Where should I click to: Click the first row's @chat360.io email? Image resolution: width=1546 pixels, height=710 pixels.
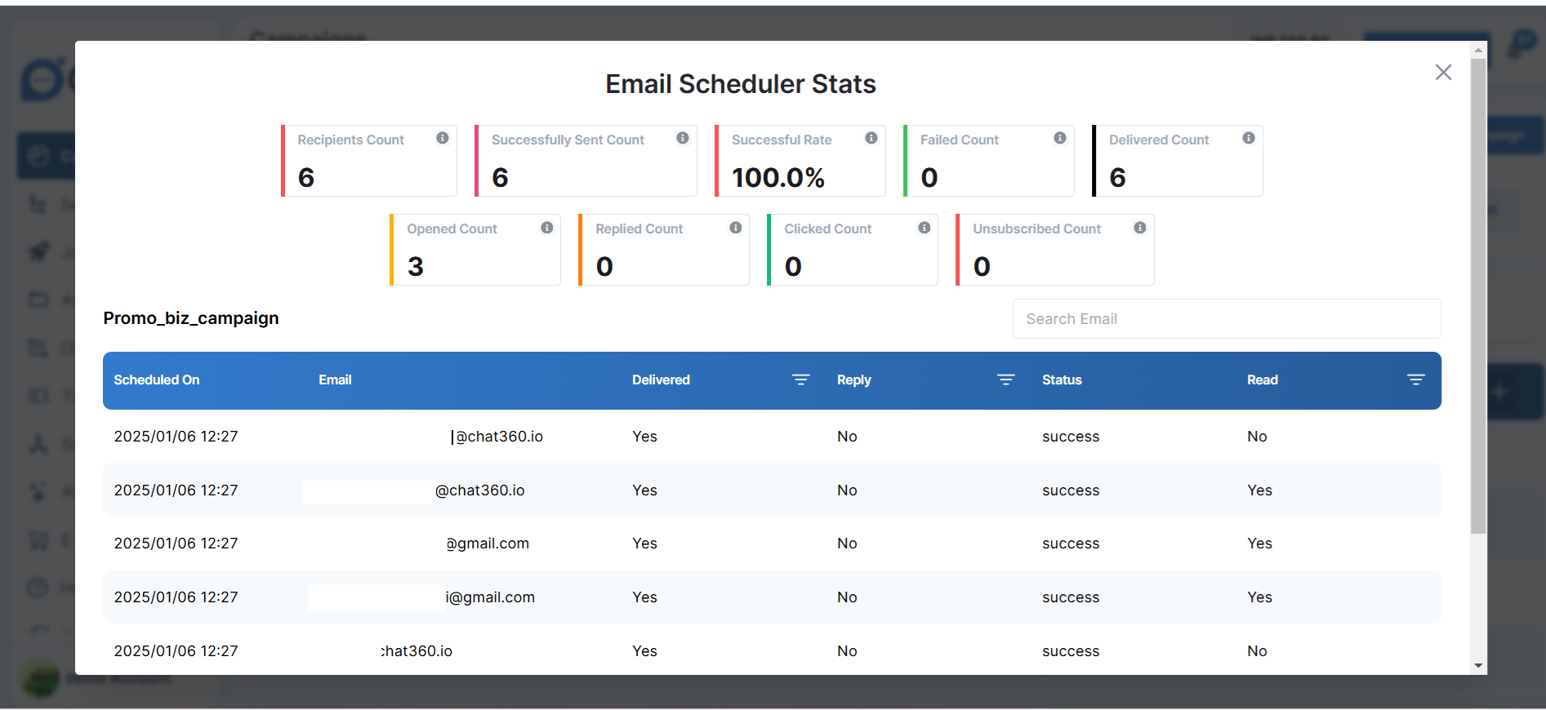497,437
